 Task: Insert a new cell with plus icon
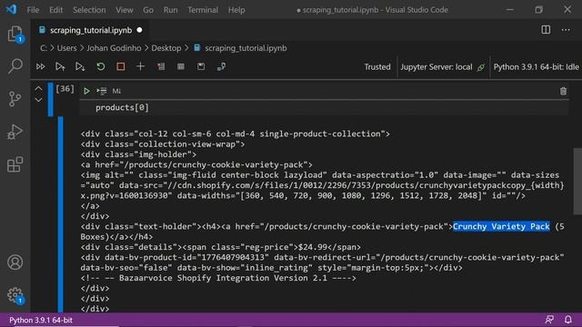pos(140,66)
